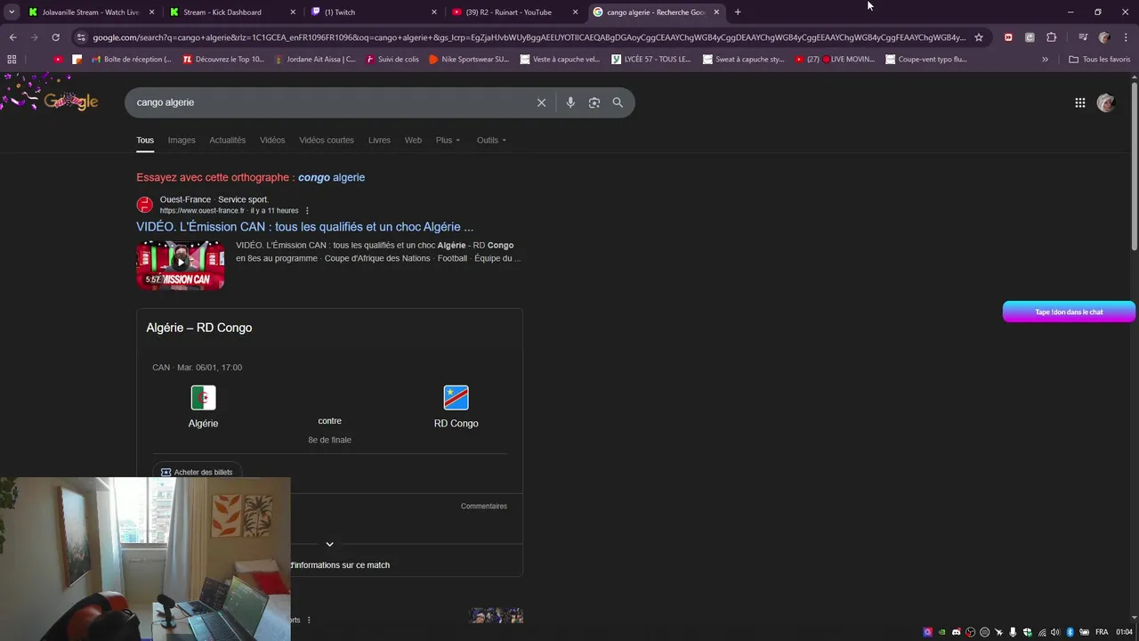The height and width of the screenshot is (641, 1139).
Task: Click the Tape !don dans le chat banner
Action: [x=1069, y=312]
